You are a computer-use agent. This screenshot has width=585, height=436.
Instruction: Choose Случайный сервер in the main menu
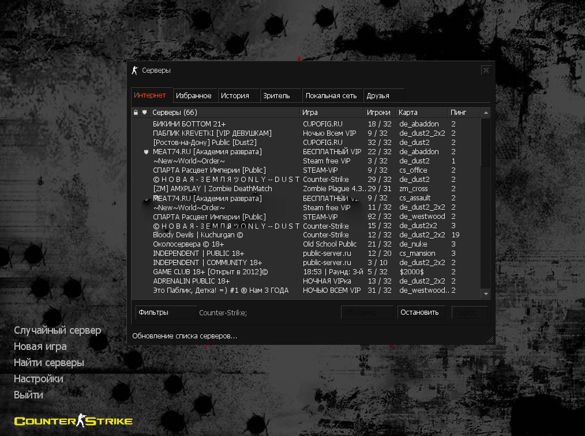[x=58, y=330]
